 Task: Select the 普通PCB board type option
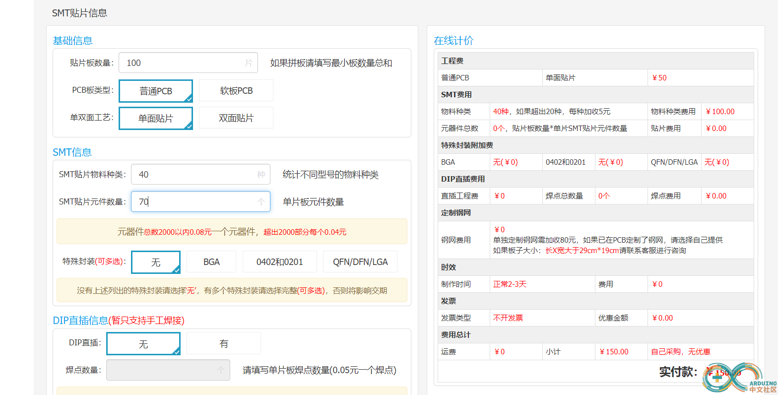click(x=156, y=91)
